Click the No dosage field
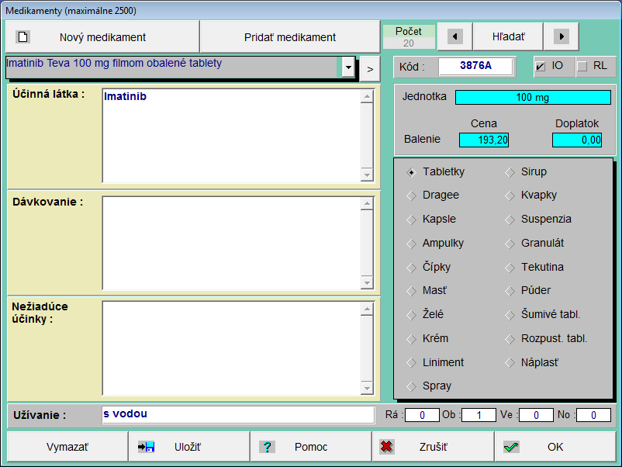The width and height of the screenshot is (622, 467). pos(593,416)
